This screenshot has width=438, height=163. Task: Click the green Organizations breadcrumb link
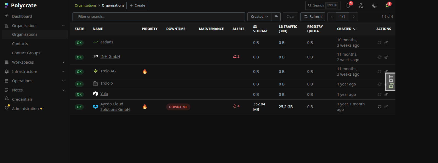pos(85,5)
